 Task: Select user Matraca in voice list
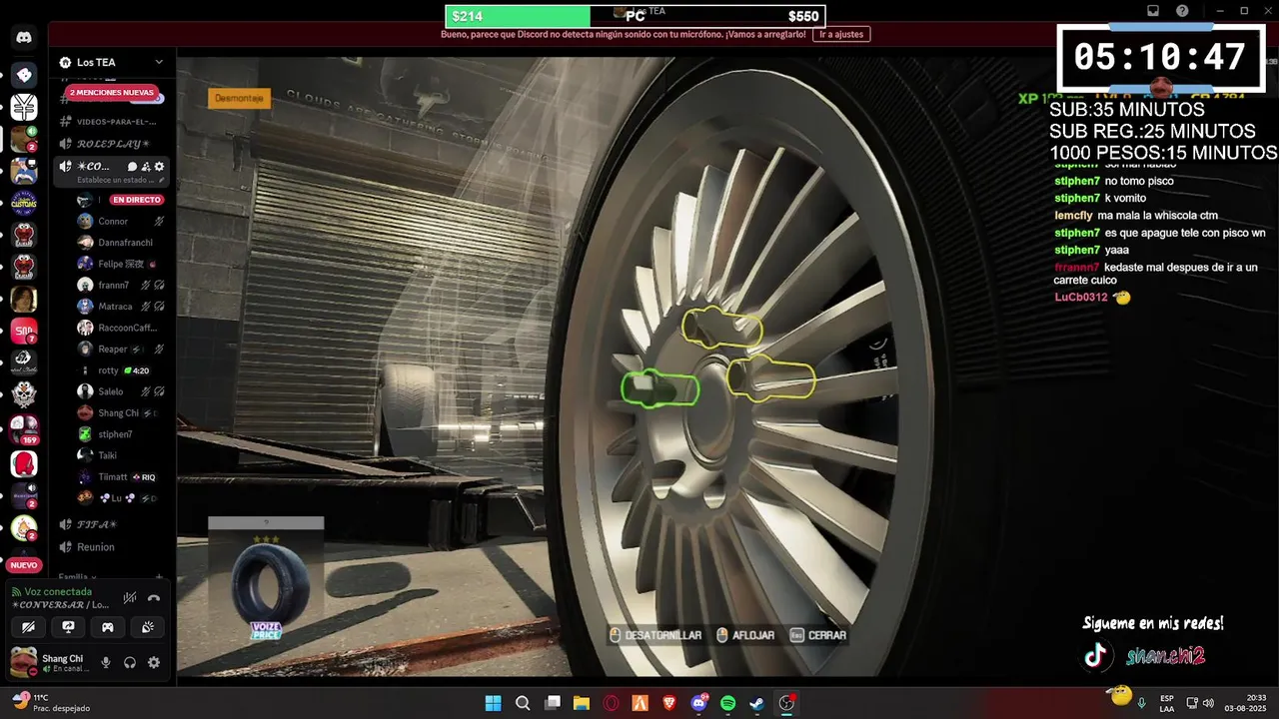[x=120, y=307]
